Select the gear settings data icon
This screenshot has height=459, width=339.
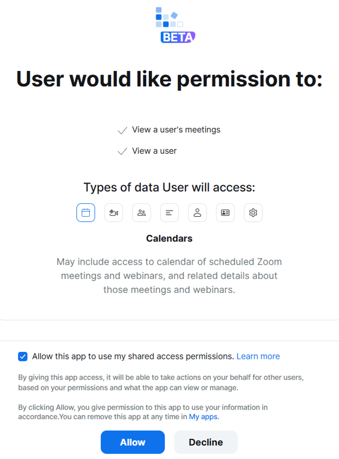point(253,212)
